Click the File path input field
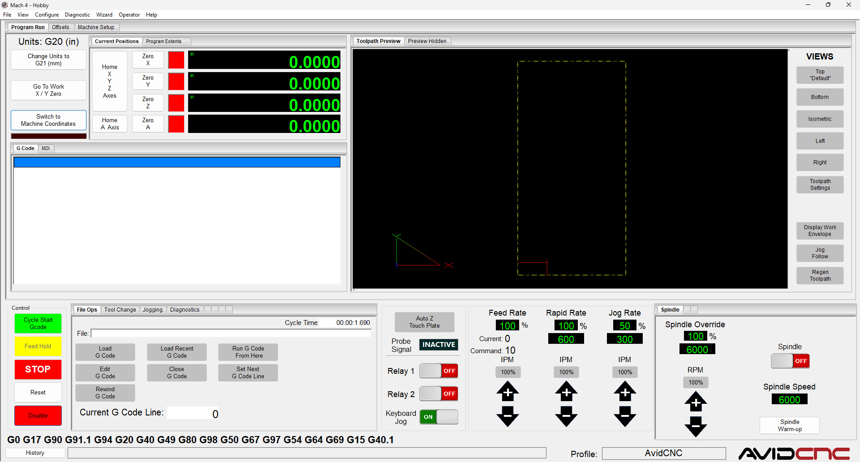The width and height of the screenshot is (860, 462). click(231, 334)
